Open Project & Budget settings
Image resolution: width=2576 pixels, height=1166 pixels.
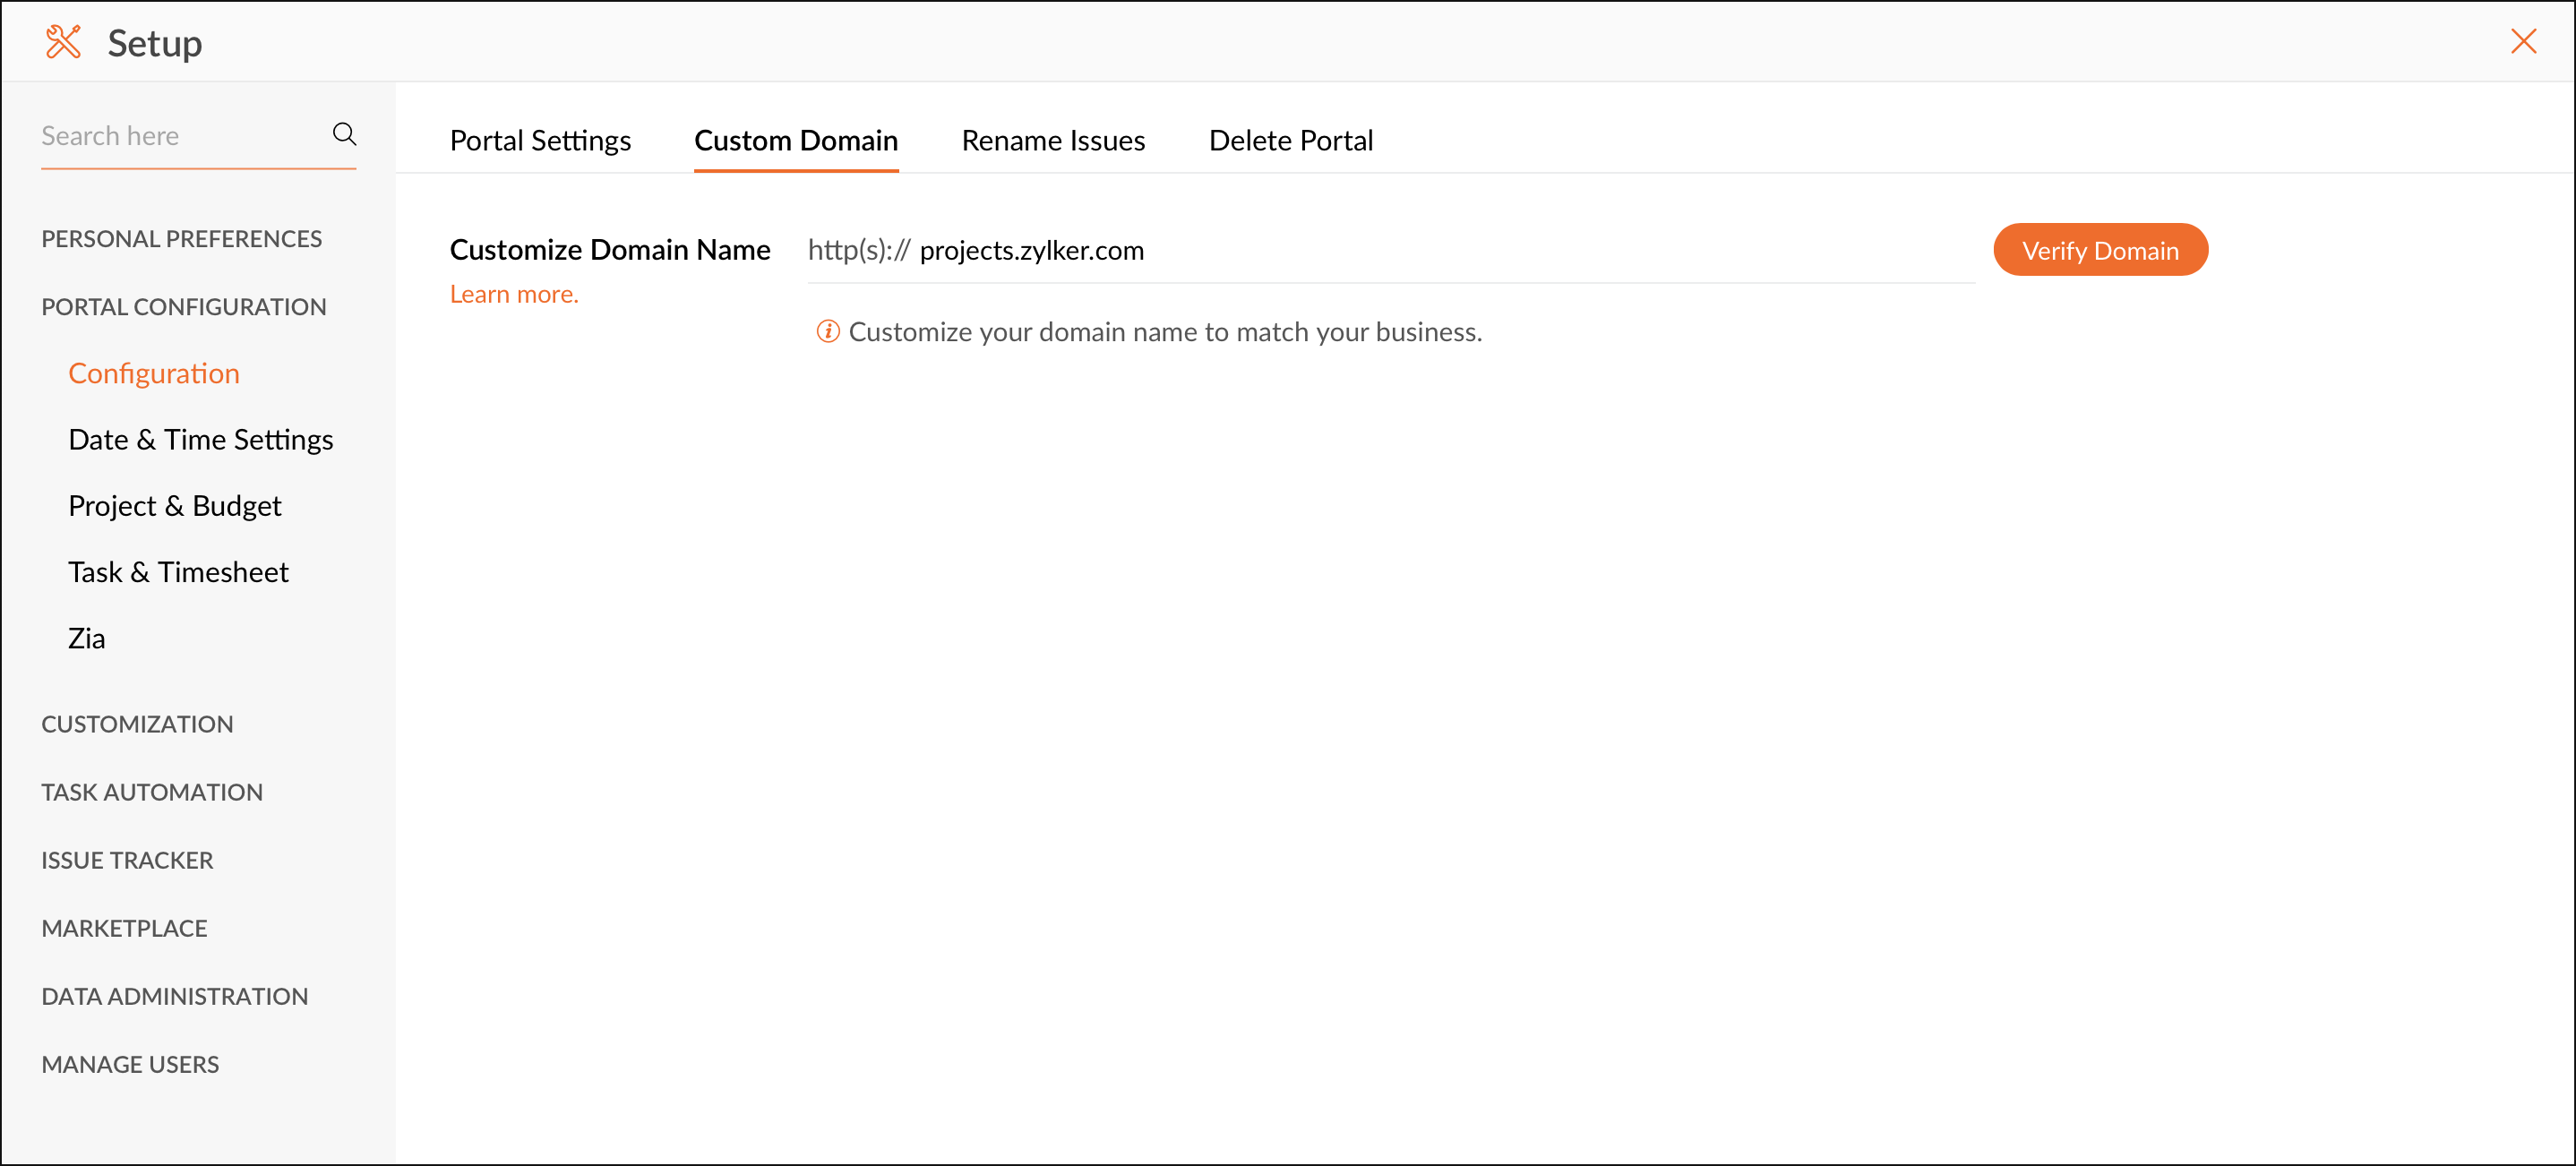point(175,506)
